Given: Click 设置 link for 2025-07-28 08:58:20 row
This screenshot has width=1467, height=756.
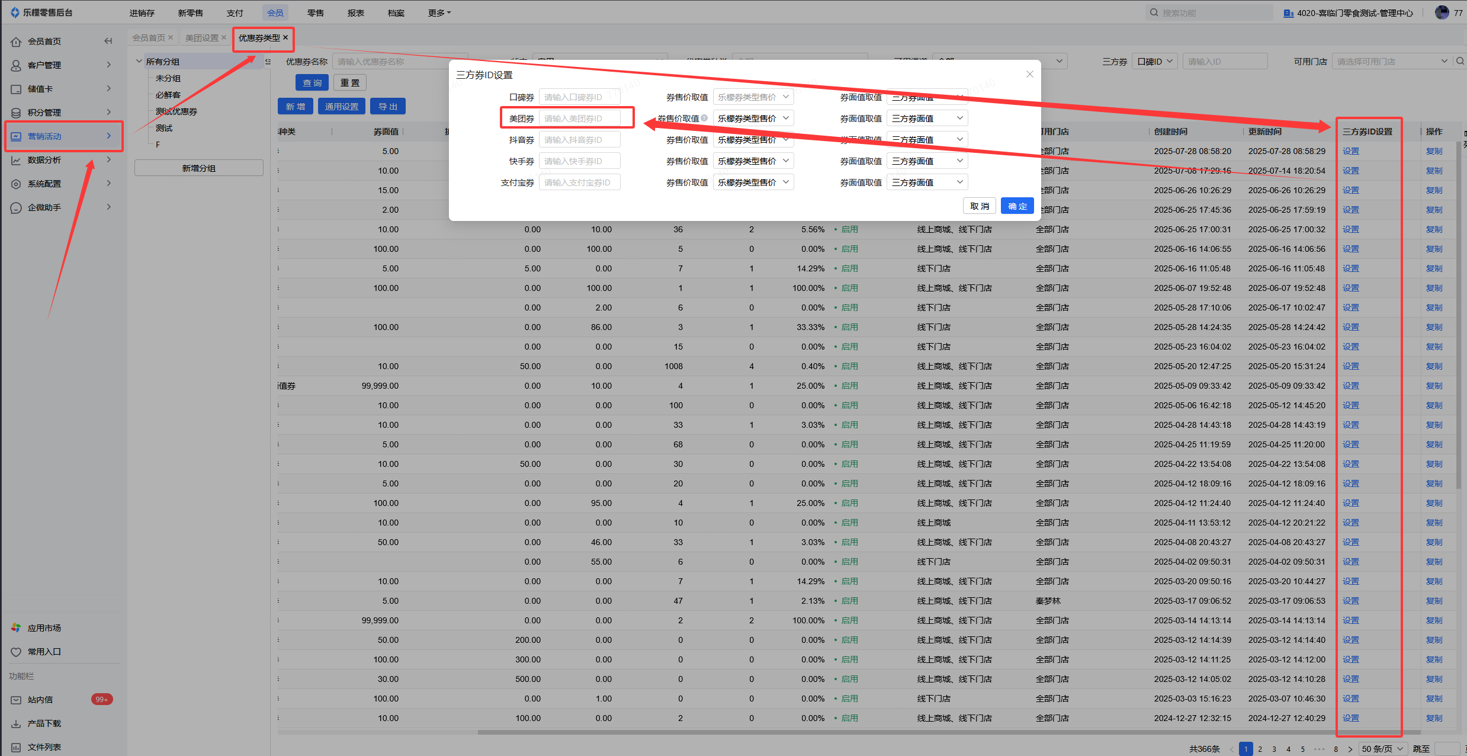Looking at the screenshot, I should [x=1351, y=151].
